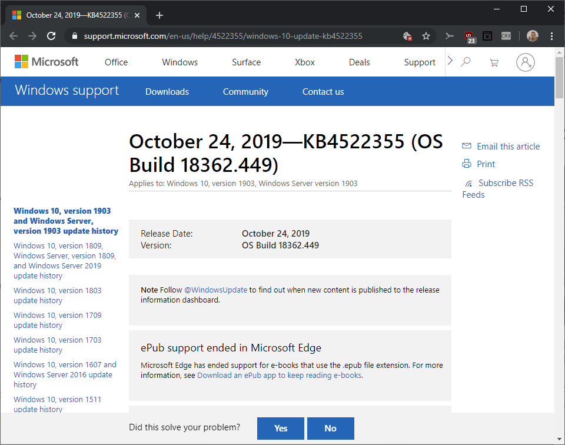The width and height of the screenshot is (565, 445).
Task: Click the Email this article link
Action: coord(508,147)
